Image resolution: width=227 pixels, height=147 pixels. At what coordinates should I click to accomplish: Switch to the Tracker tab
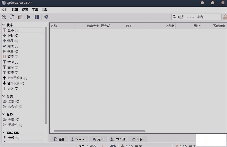pyautogui.click(x=78, y=139)
